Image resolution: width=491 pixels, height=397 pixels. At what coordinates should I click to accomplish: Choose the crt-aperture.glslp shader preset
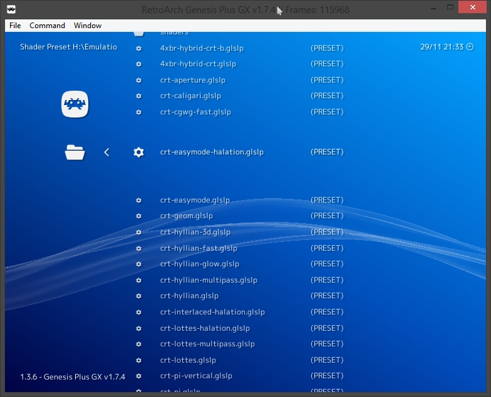click(193, 80)
